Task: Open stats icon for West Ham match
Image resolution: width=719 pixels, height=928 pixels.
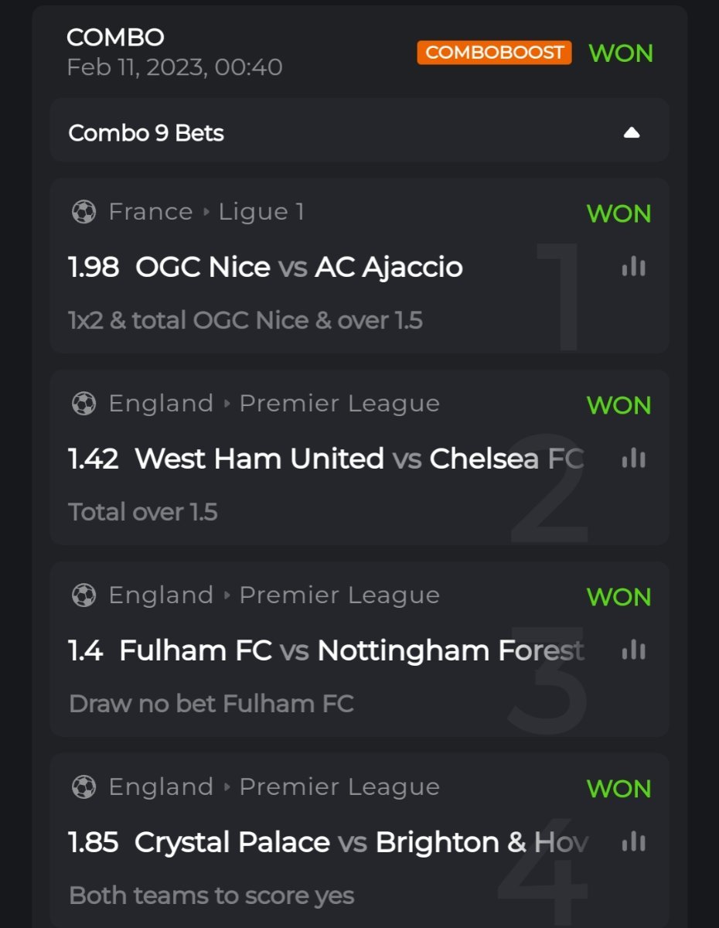Action: coord(633,459)
